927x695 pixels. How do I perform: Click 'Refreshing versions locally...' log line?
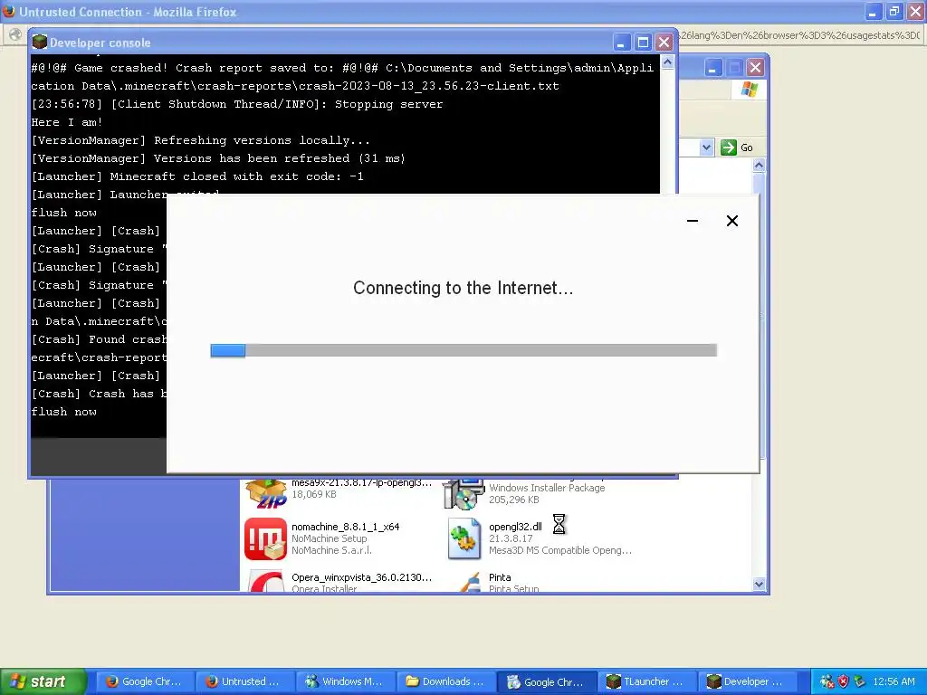tap(200, 140)
